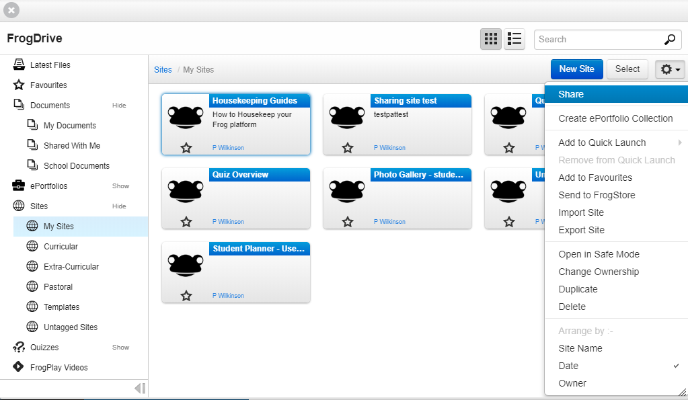688x400 pixels.
Task: Click the ePortfolios briefcase icon
Action: coord(18,186)
